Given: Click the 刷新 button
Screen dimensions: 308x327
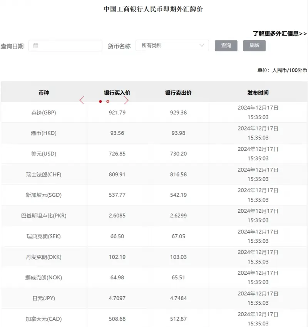Looking at the screenshot, I should (254, 45).
